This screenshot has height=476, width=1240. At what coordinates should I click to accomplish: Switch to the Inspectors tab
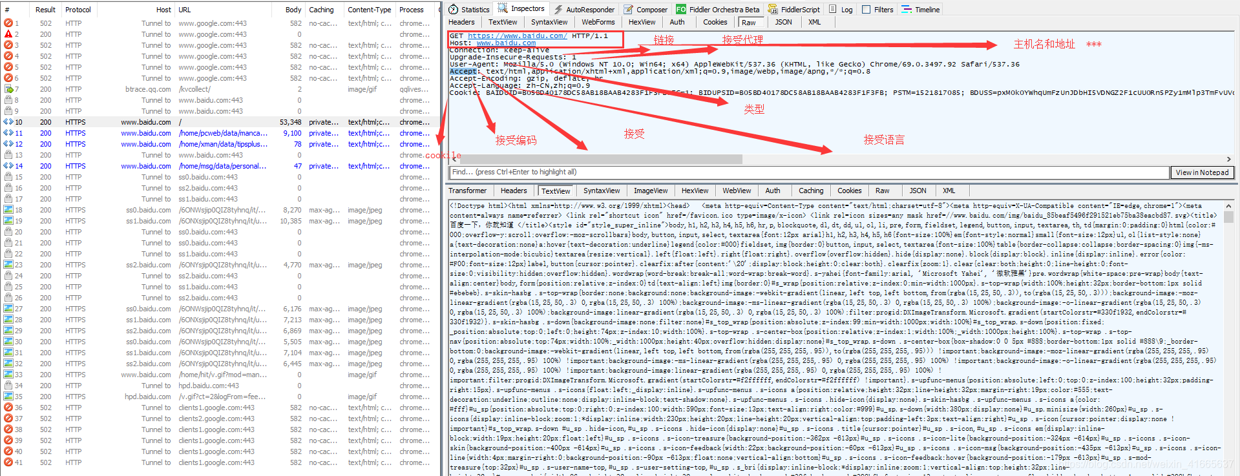click(521, 8)
